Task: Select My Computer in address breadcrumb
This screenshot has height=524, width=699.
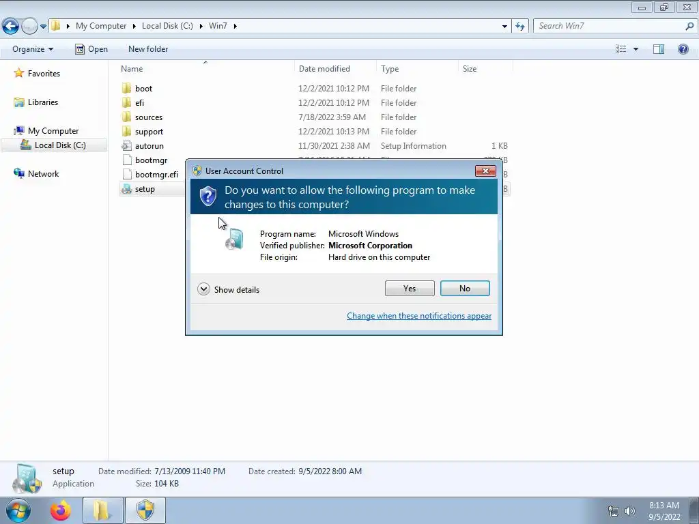Action: click(101, 26)
